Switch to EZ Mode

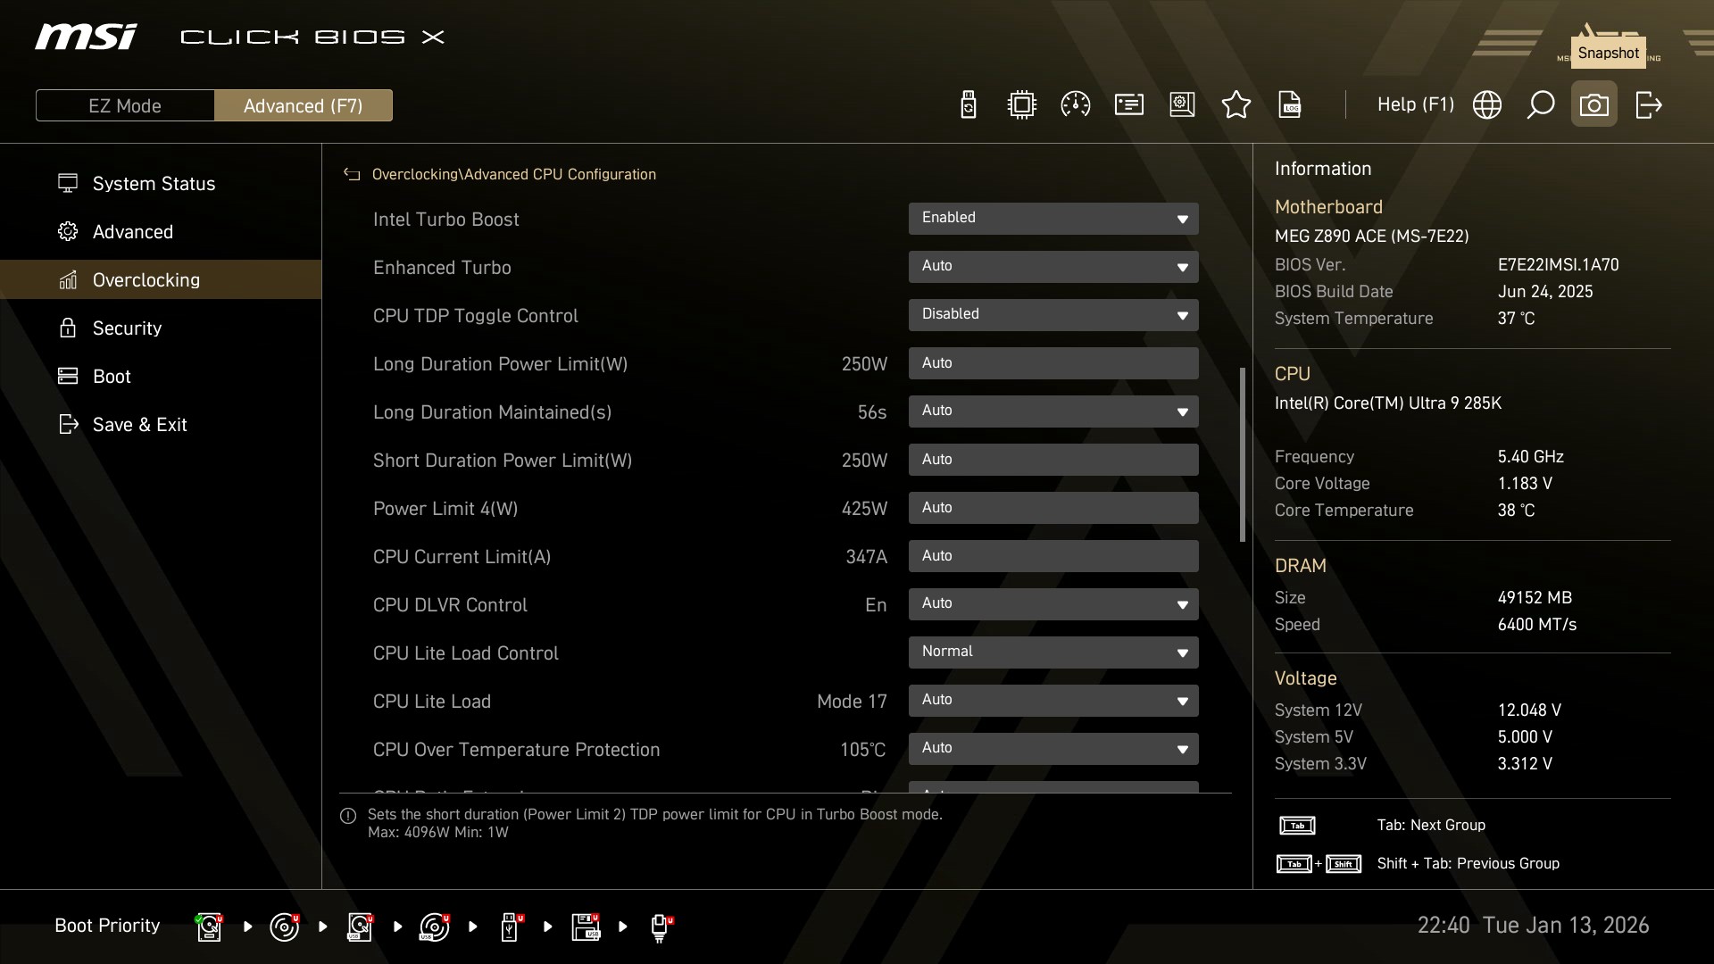coord(125,105)
